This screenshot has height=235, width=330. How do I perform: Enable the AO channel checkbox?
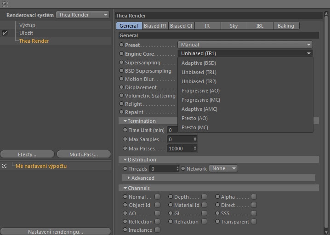(158, 213)
